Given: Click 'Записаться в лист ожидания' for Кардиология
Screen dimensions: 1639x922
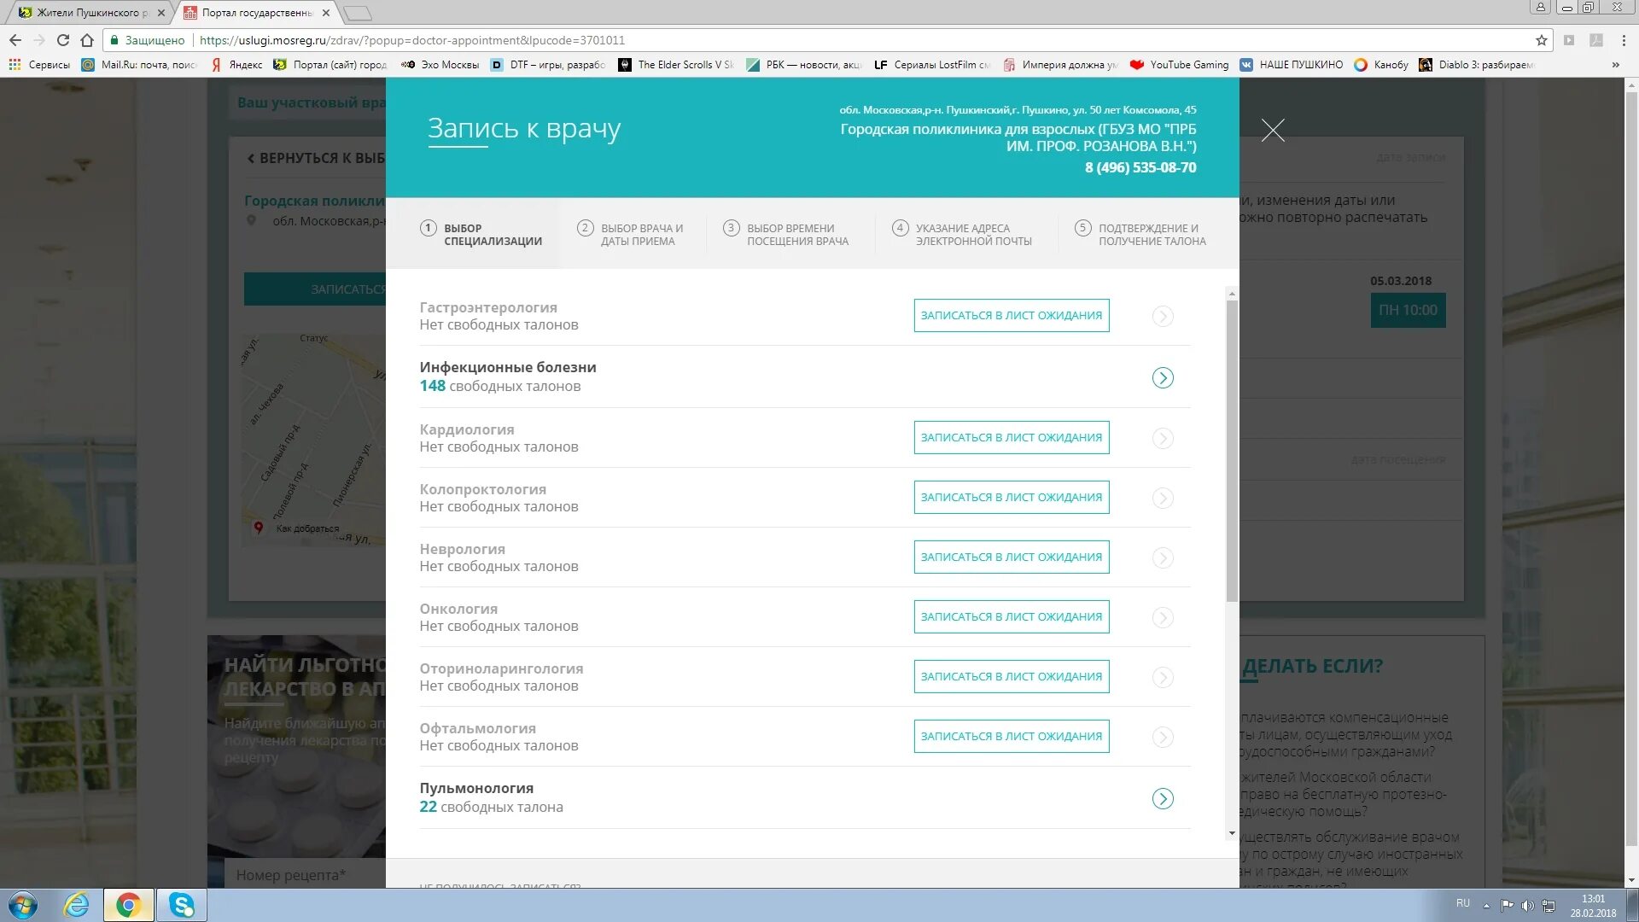Looking at the screenshot, I should pos(1011,437).
